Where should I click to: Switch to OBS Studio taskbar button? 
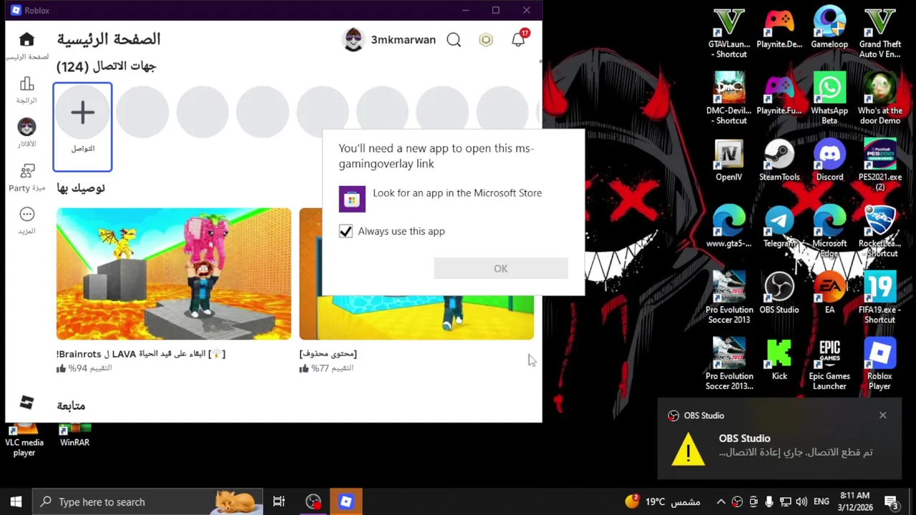click(313, 502)
